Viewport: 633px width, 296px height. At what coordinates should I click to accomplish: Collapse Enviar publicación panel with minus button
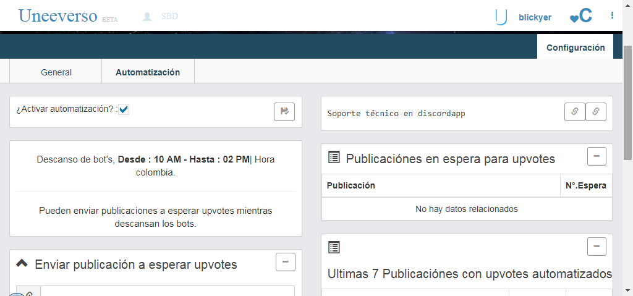pos(286,262)
